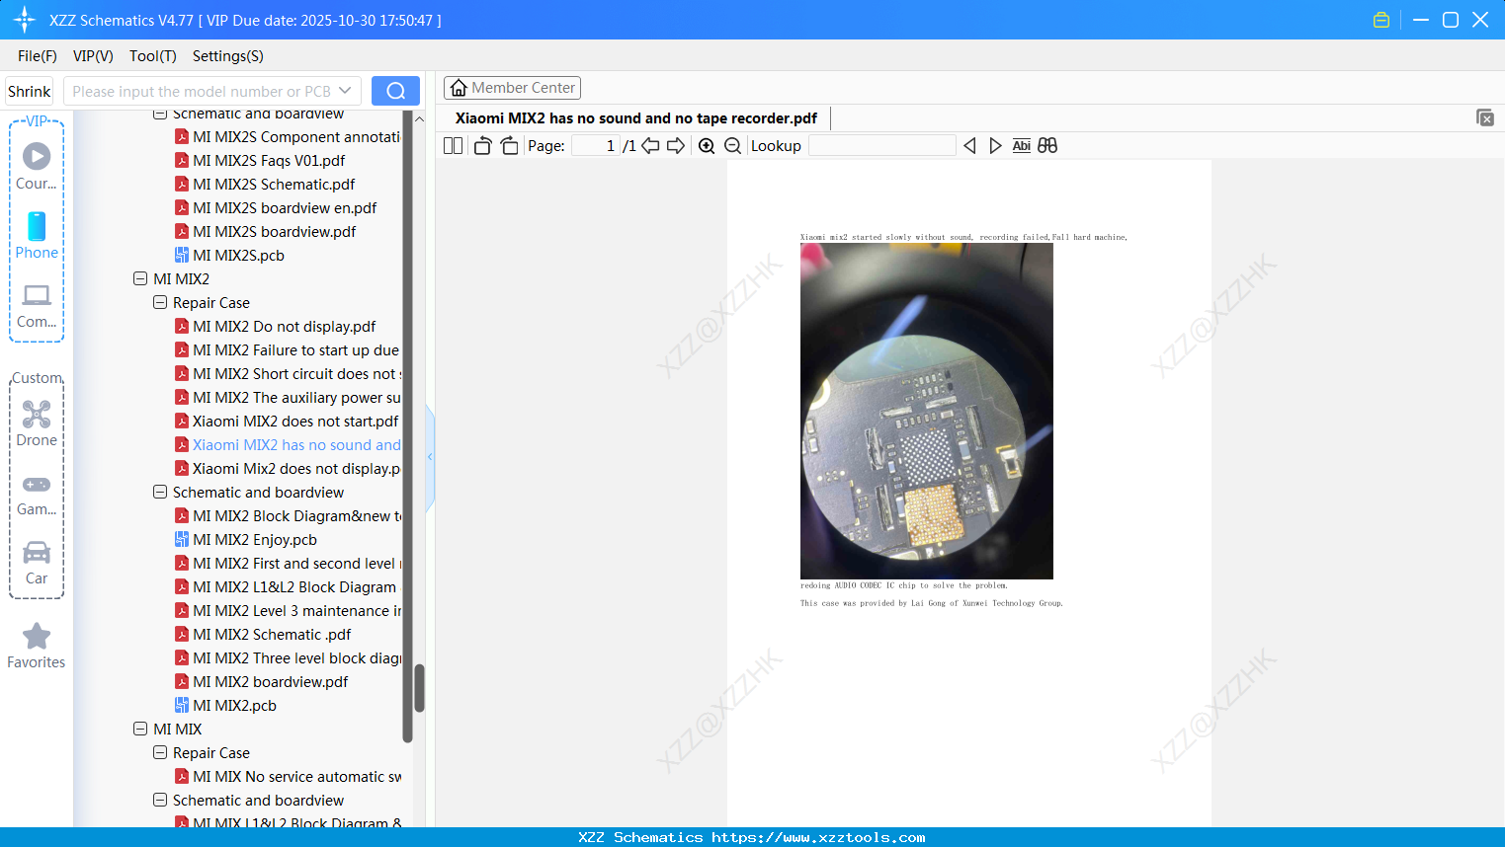
Task: Zoom out of the PDF
Action: click(x=733, y=146)
